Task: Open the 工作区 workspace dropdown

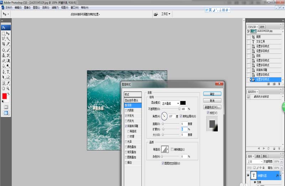Action: (166, 14)
